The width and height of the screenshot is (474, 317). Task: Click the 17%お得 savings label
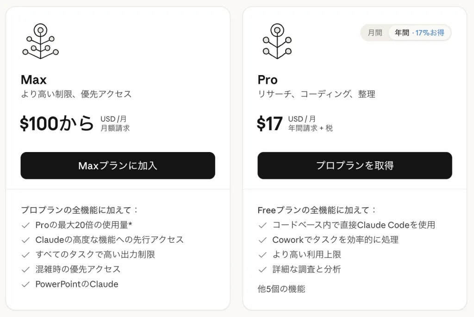(430, 33)
